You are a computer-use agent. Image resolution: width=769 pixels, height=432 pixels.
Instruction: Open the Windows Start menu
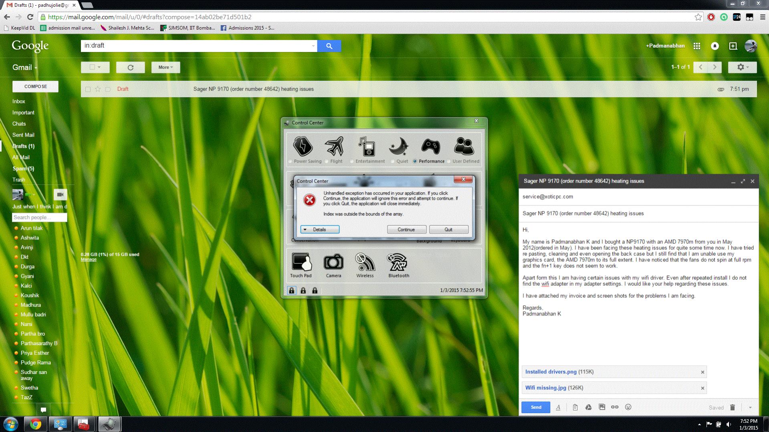tap(10, 424)
